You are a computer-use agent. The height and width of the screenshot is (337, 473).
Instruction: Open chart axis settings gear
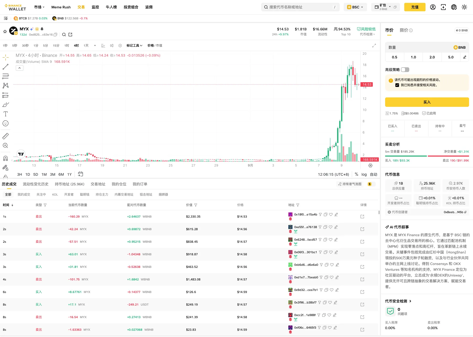[370, 165]
